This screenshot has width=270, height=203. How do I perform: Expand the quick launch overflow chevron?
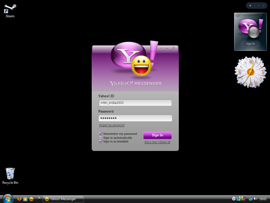pyautogui.click(x=39, y=197)
